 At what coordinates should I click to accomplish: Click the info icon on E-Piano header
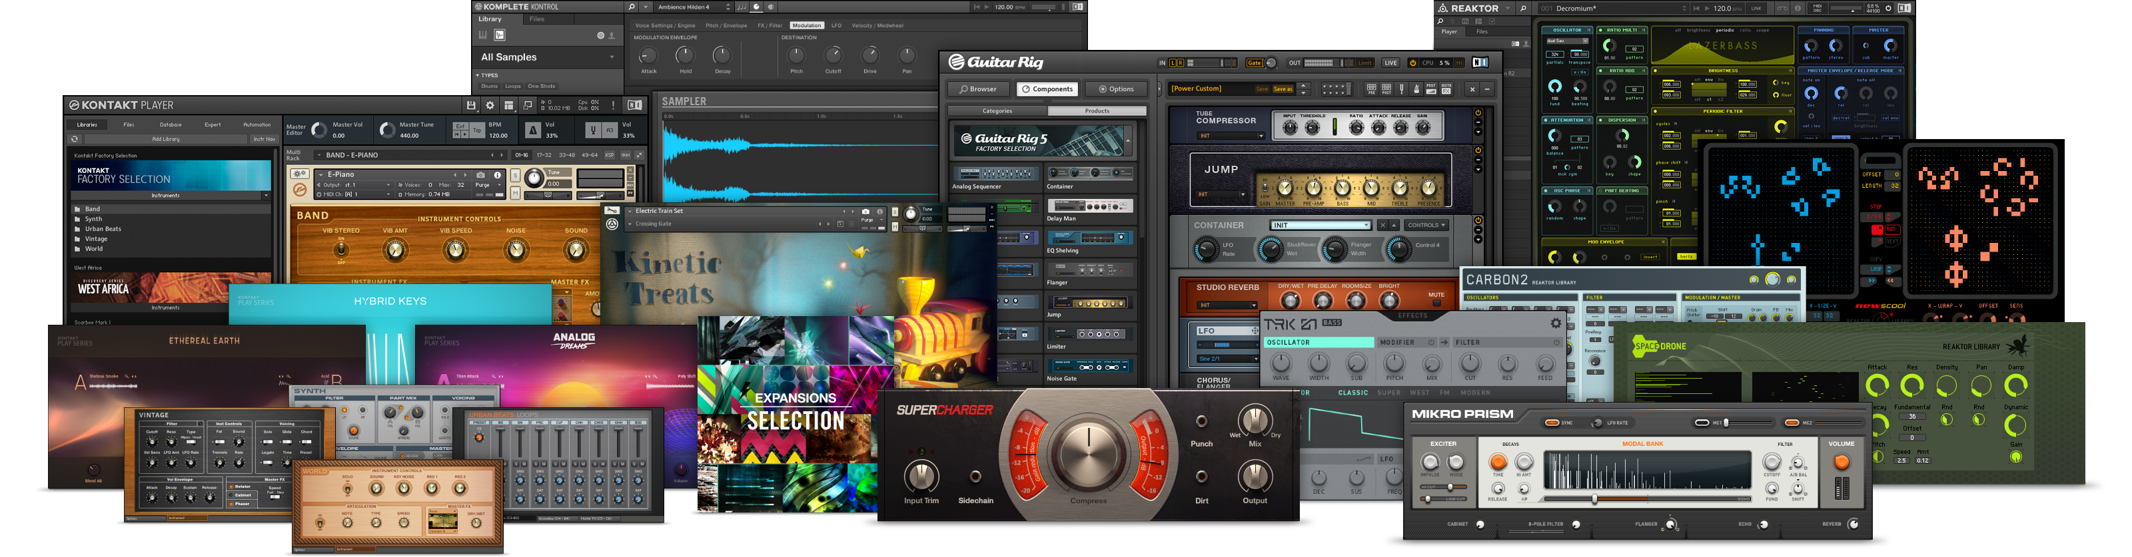pos(498,175)
